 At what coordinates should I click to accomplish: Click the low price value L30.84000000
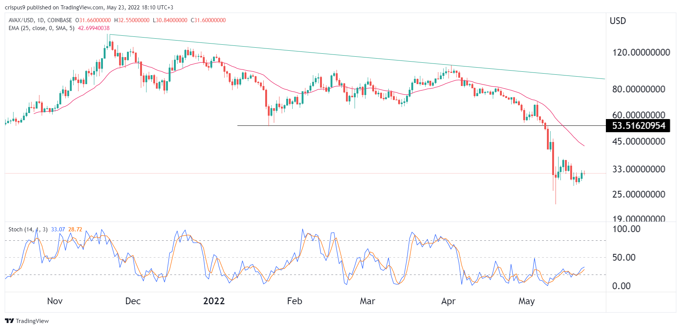click(170, 20)
